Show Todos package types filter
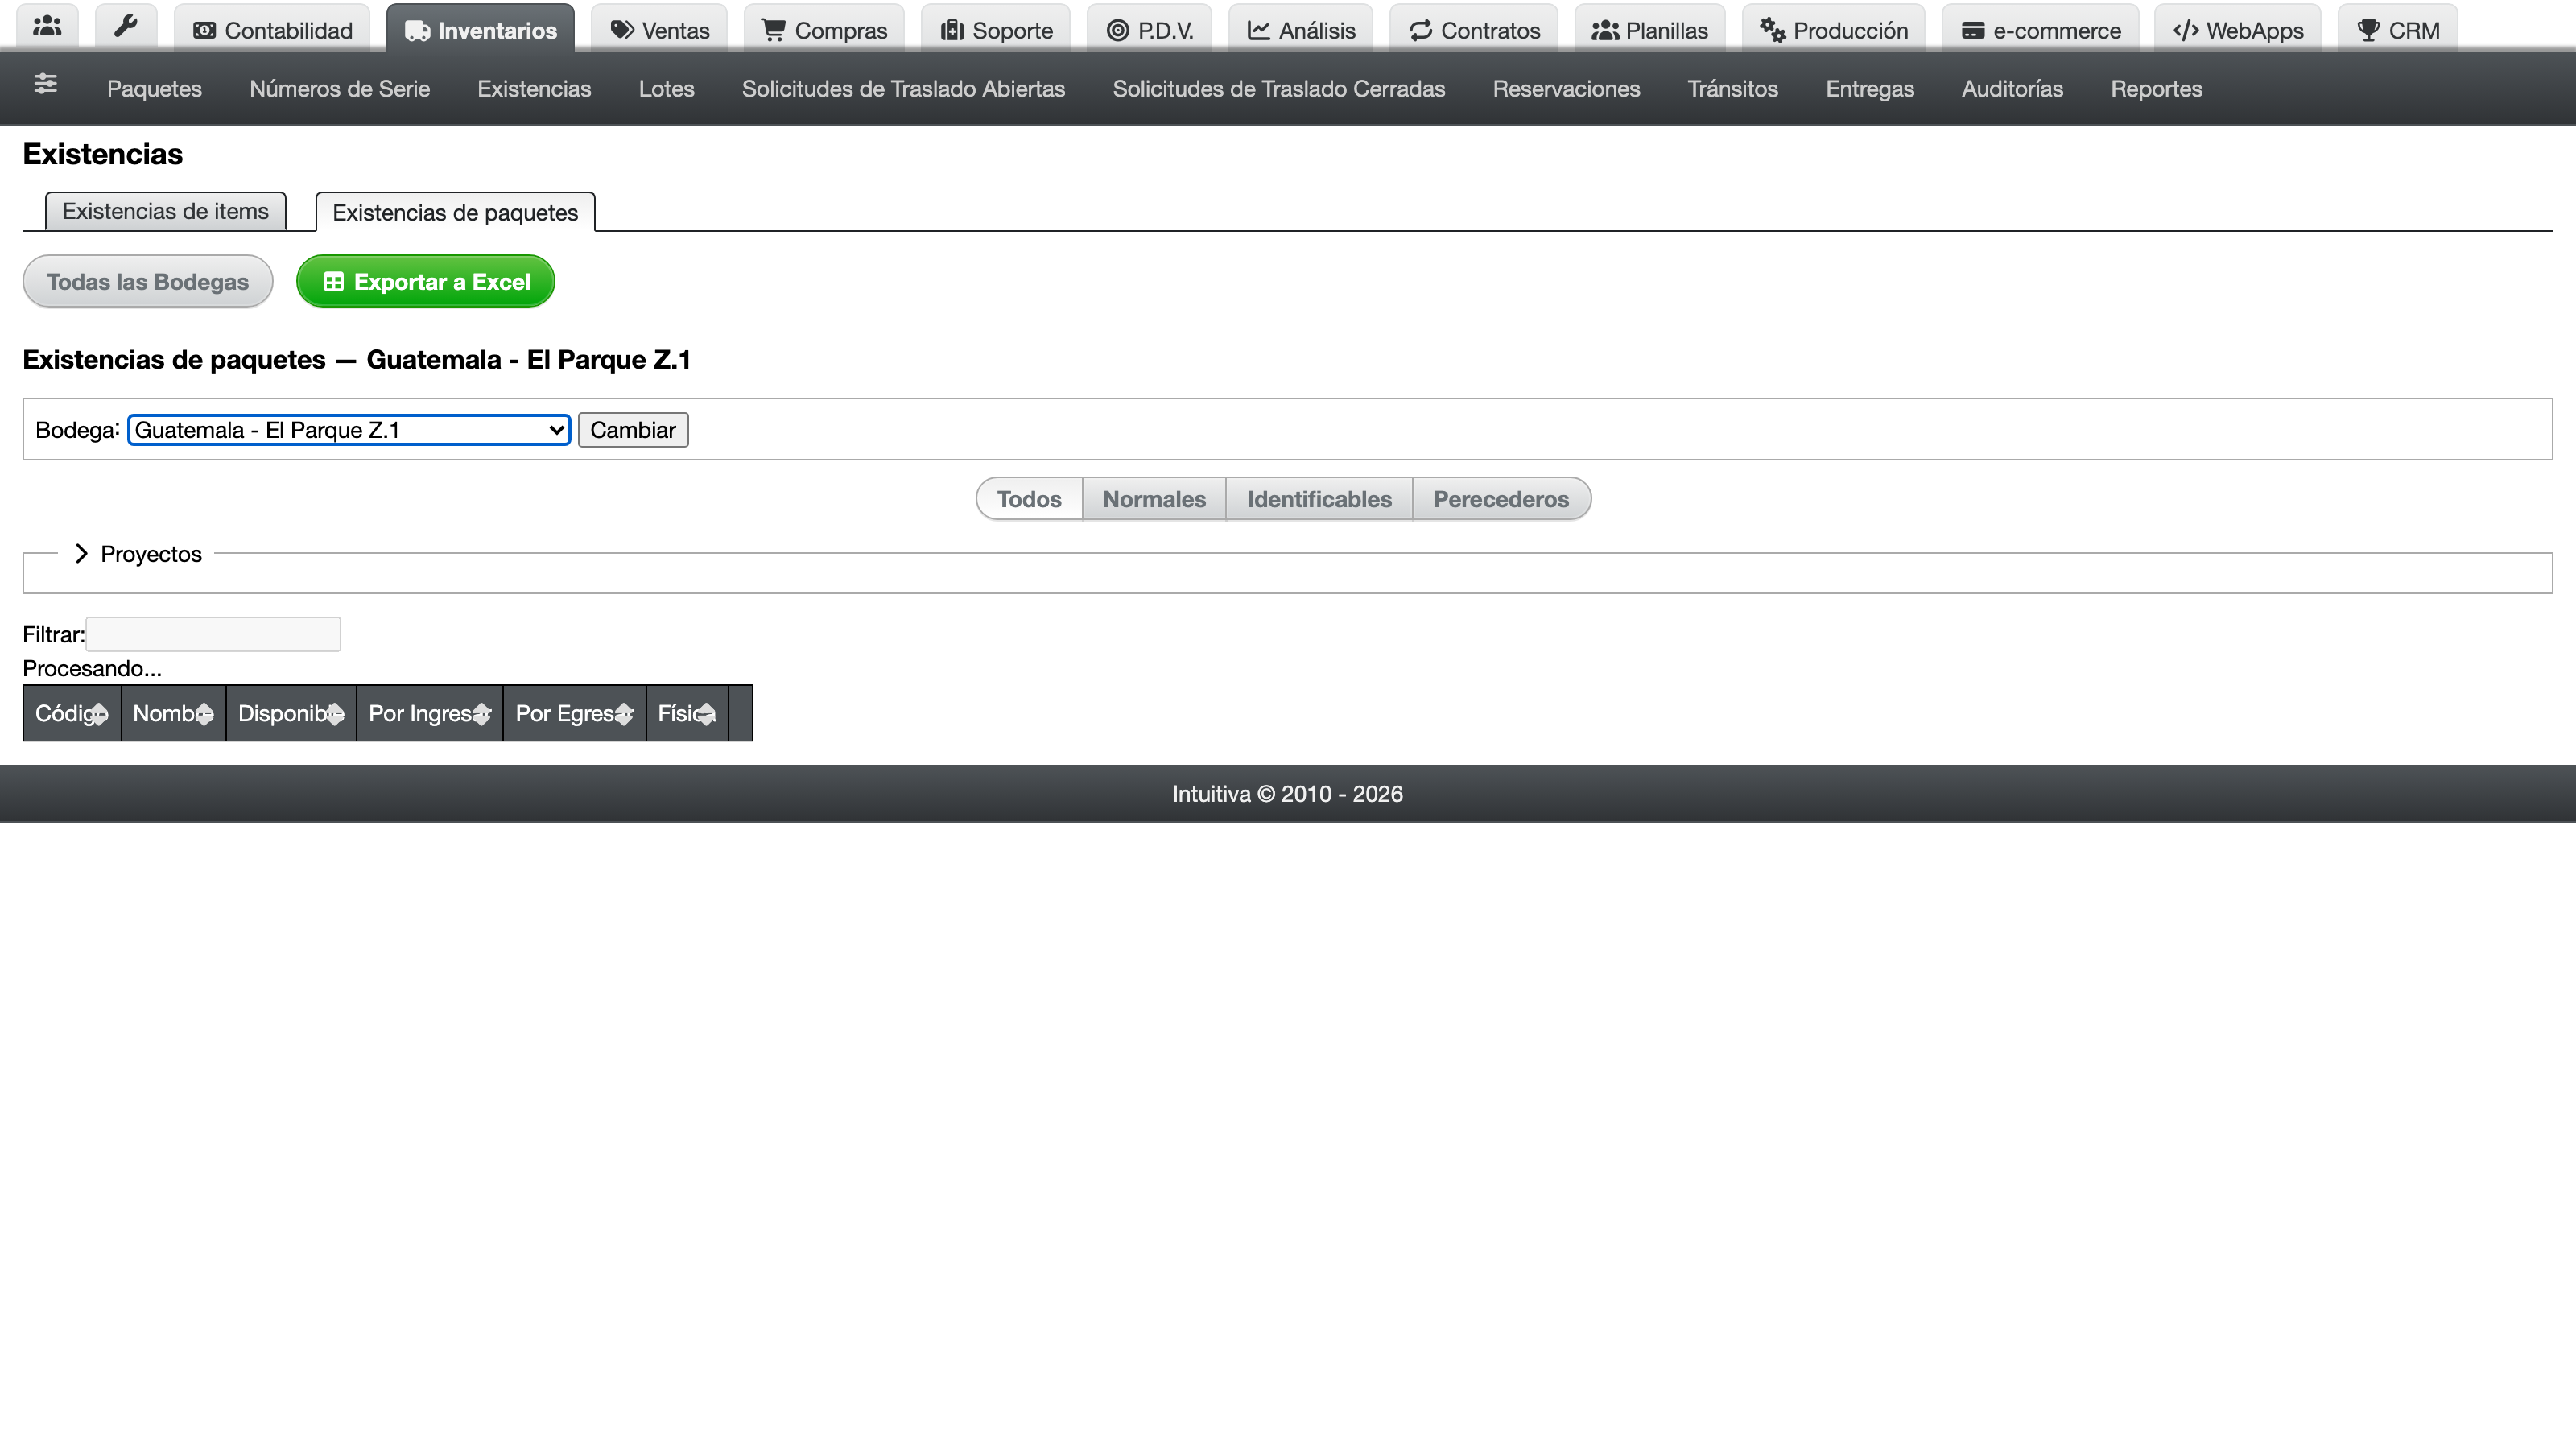The width and height of the screenshot is (2576, 1449). (1029, 499)
